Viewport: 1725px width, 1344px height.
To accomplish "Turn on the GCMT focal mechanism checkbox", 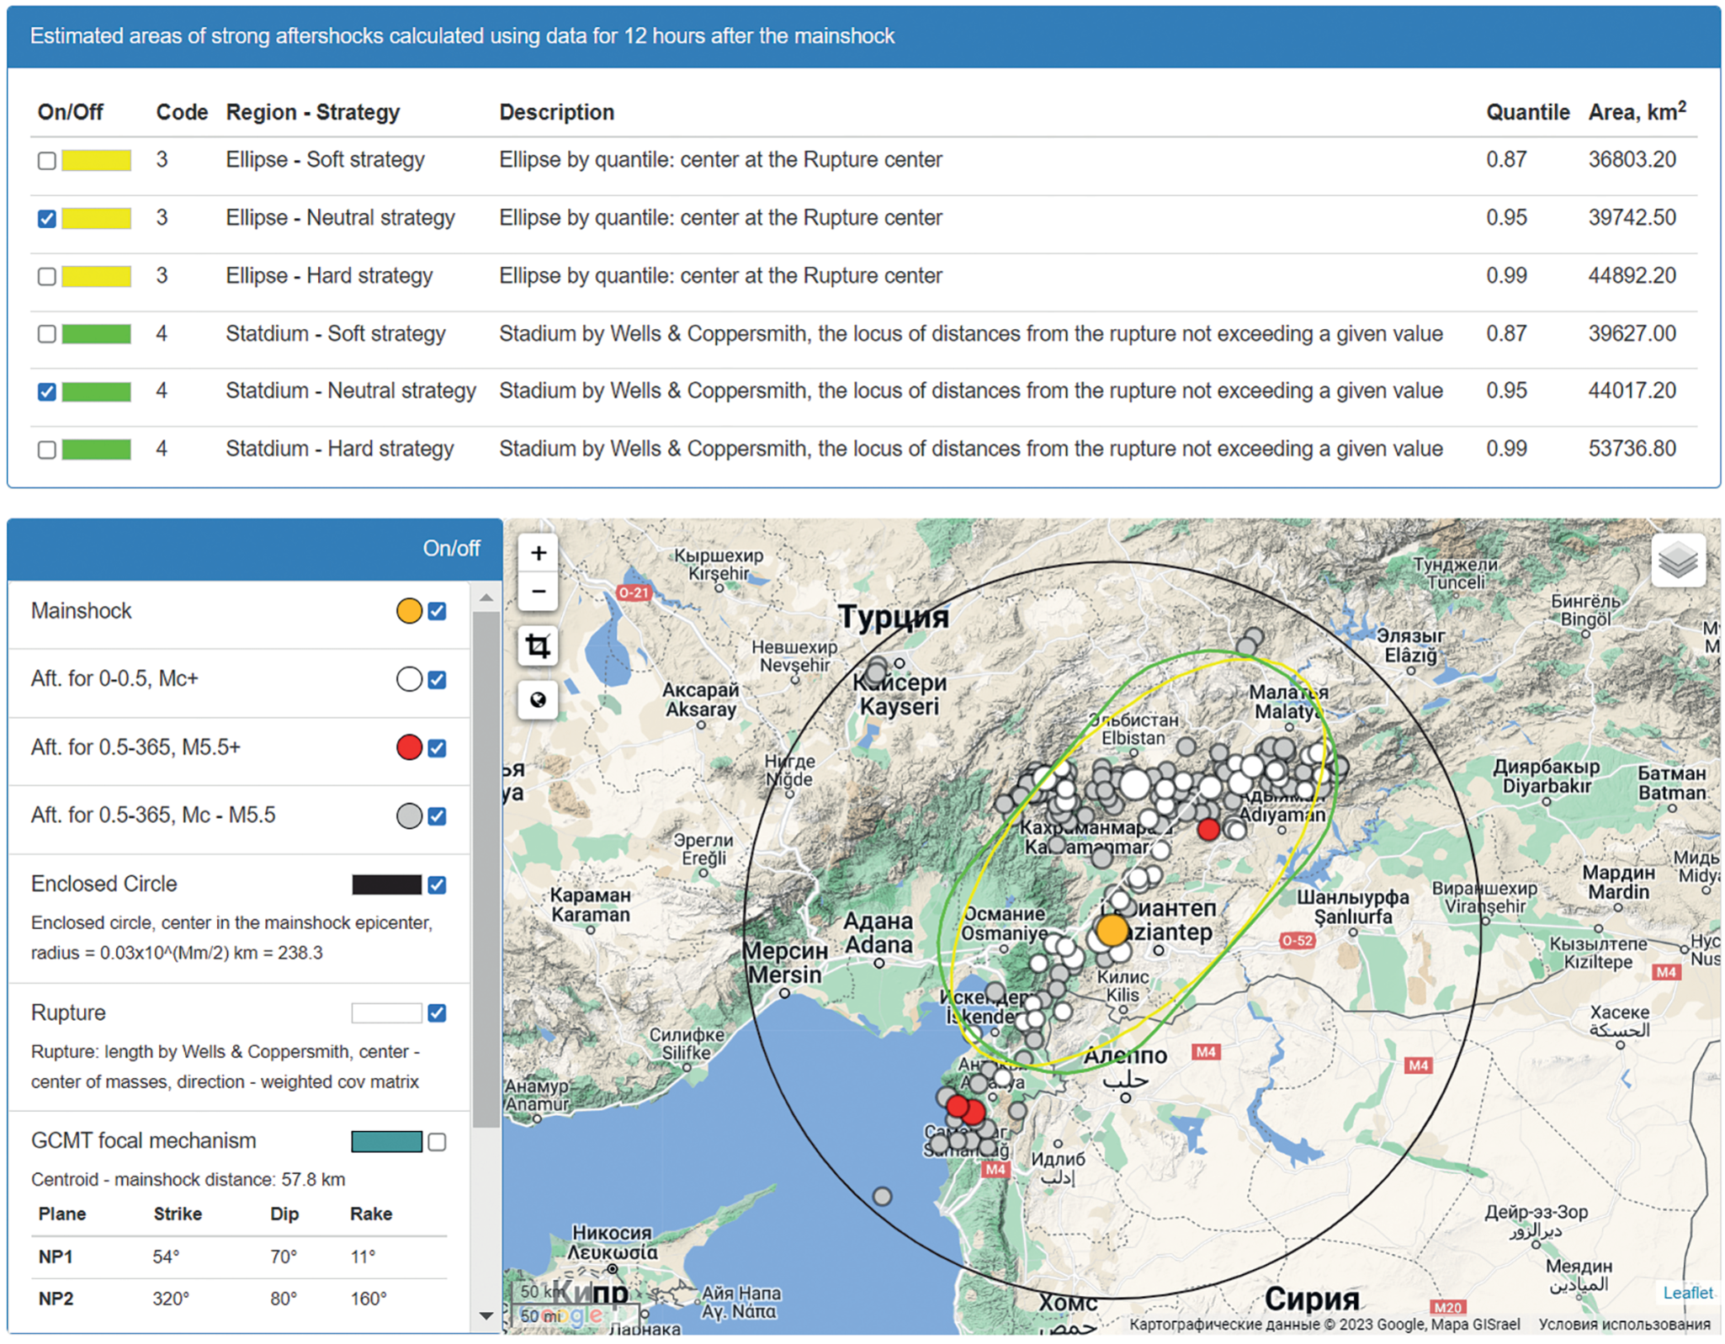I will tap(437, 1142).
